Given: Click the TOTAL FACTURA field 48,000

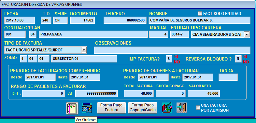Looking at the screenshot, I should click(139, 94).
